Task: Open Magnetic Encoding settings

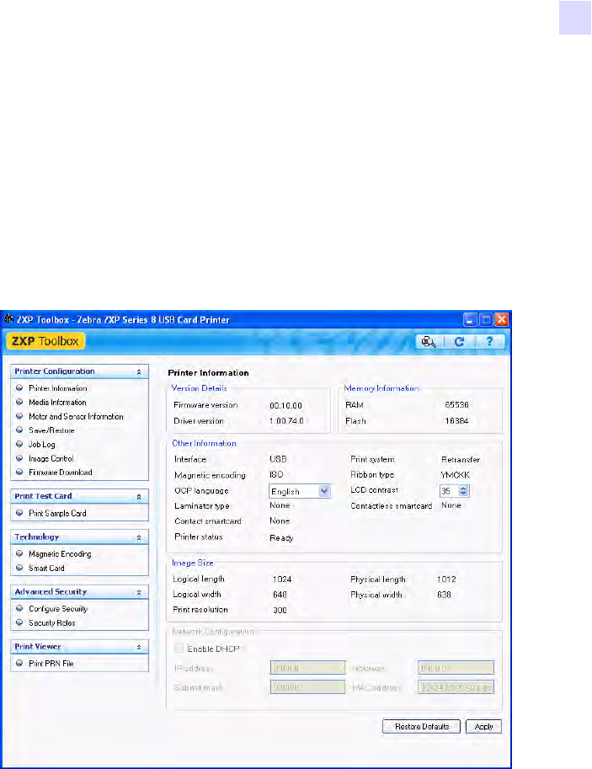Action: tap(60, 553)
